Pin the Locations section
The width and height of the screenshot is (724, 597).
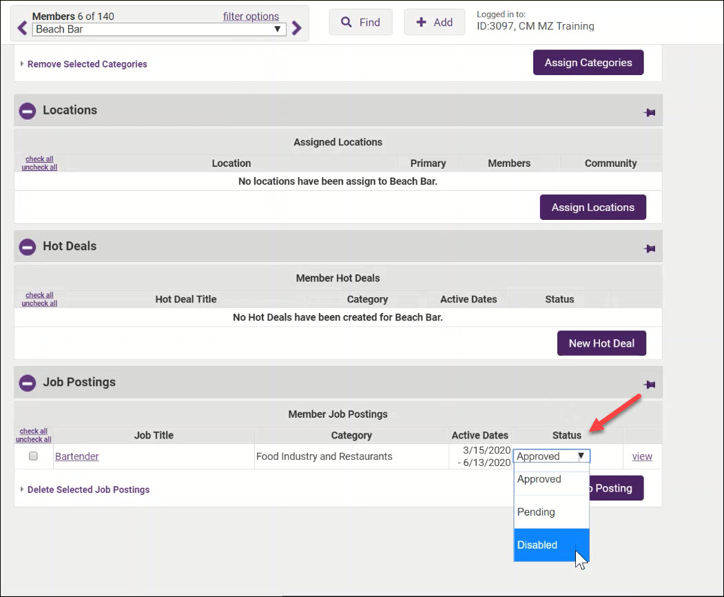(x=649, y=112)
